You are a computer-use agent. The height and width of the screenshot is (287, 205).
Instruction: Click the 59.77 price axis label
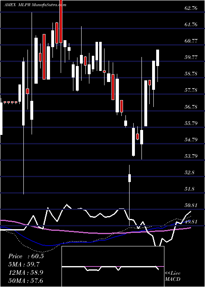[x=191, y=57]
